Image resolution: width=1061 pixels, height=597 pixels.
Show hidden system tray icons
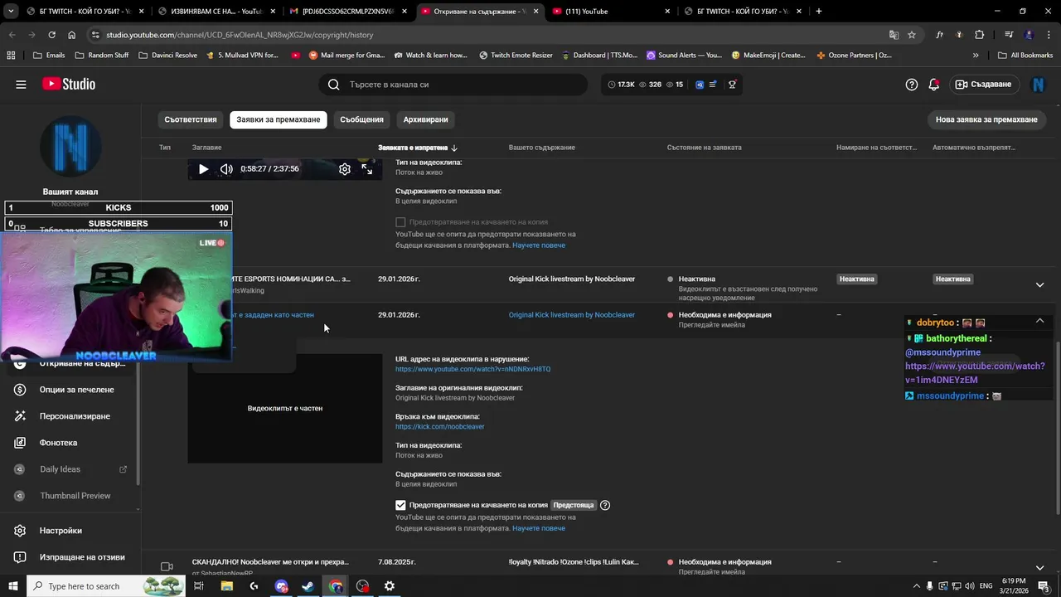[916, 586]
